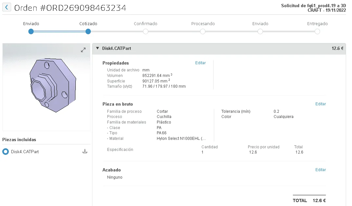Image resolution: width=352 pixels, height=206 pixels.
Task: Collapse the Disk4.CATPart section
Action: pos(97,48)
